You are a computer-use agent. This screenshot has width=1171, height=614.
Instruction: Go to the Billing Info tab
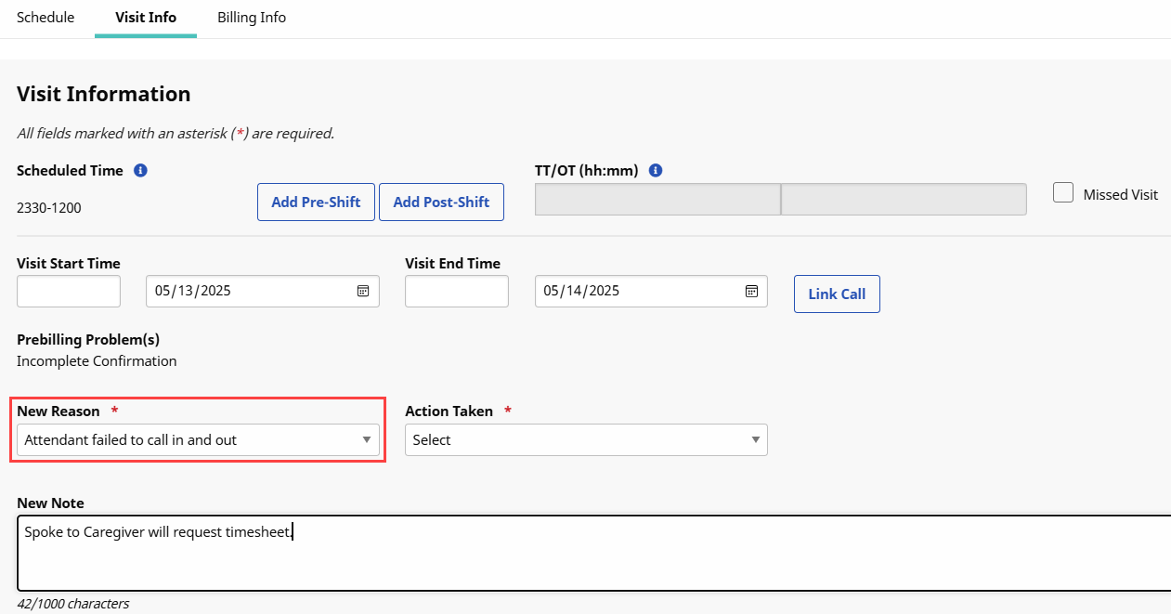pyautogui.click(x=252, y=18)
